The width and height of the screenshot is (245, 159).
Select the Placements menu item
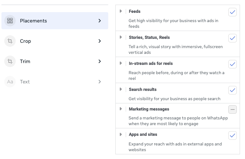coord(53,21)
